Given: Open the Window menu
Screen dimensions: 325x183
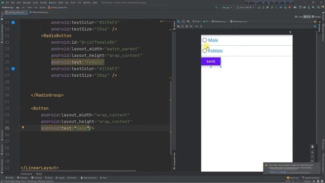Looking at the screenshot, I should tap(87, 3).
